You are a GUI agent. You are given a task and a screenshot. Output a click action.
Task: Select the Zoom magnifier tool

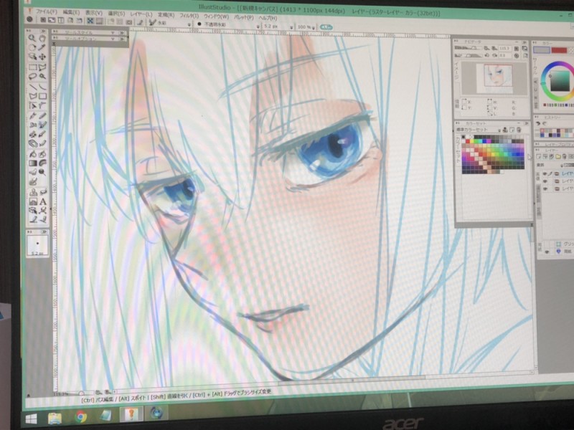[x=32, y=38]
